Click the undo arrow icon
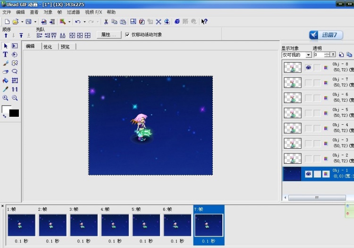This screenshot has width=354, height=248. click(x=78, y=22)
